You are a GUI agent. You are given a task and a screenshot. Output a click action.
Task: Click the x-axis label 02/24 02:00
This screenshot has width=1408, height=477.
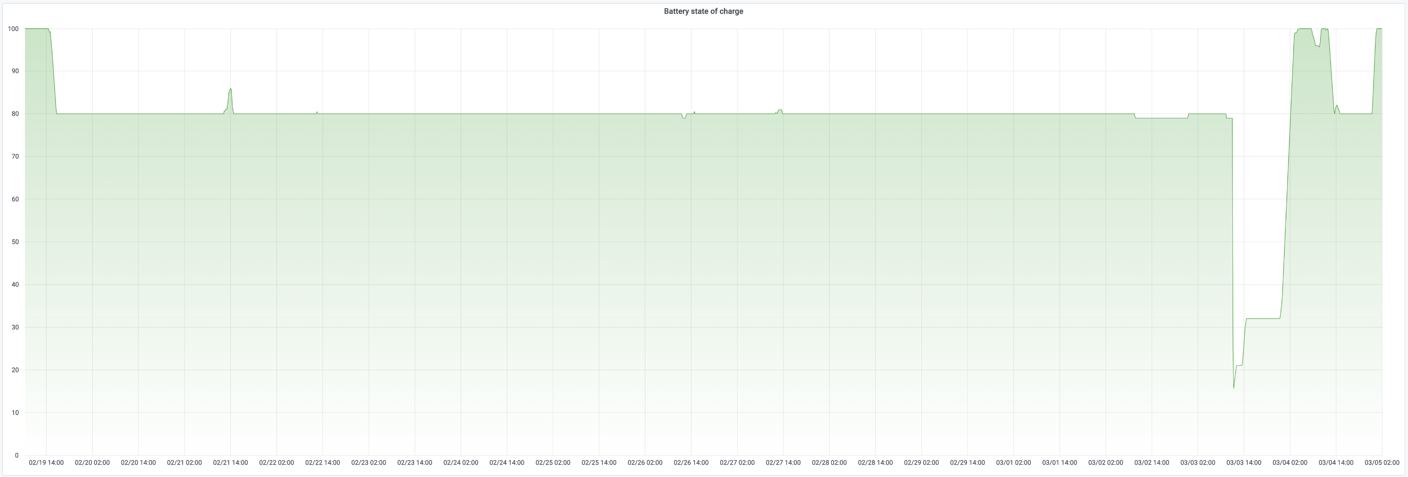(461, 463)
